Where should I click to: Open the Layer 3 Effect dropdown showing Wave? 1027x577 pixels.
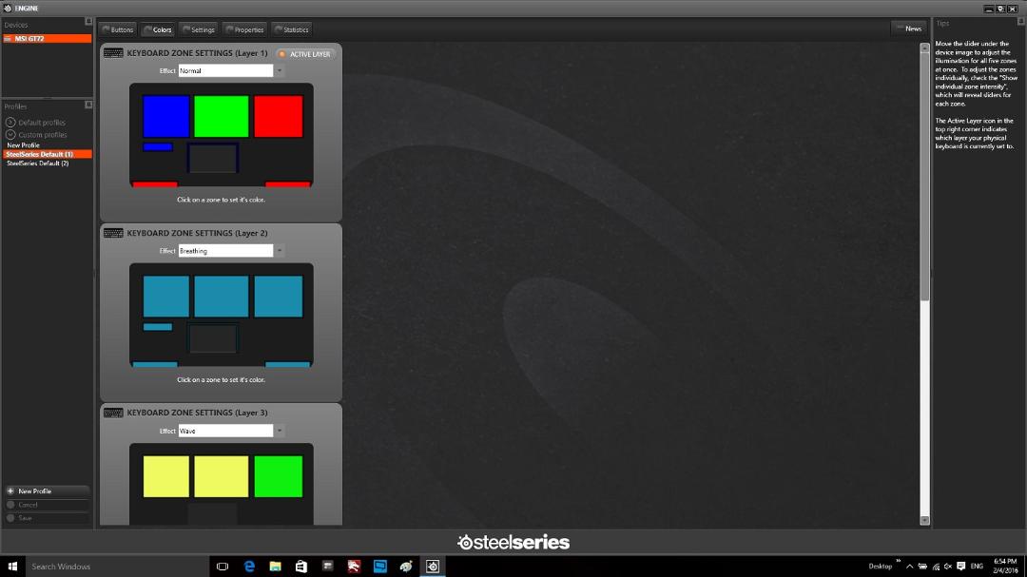[230, 431]
